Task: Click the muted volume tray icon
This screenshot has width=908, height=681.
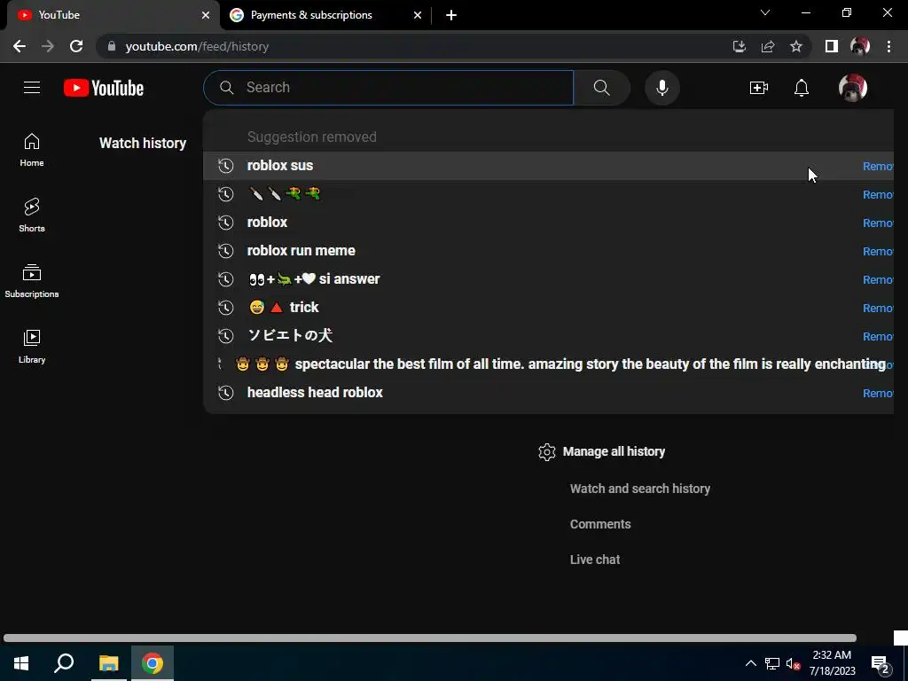Action: point(793,663)
